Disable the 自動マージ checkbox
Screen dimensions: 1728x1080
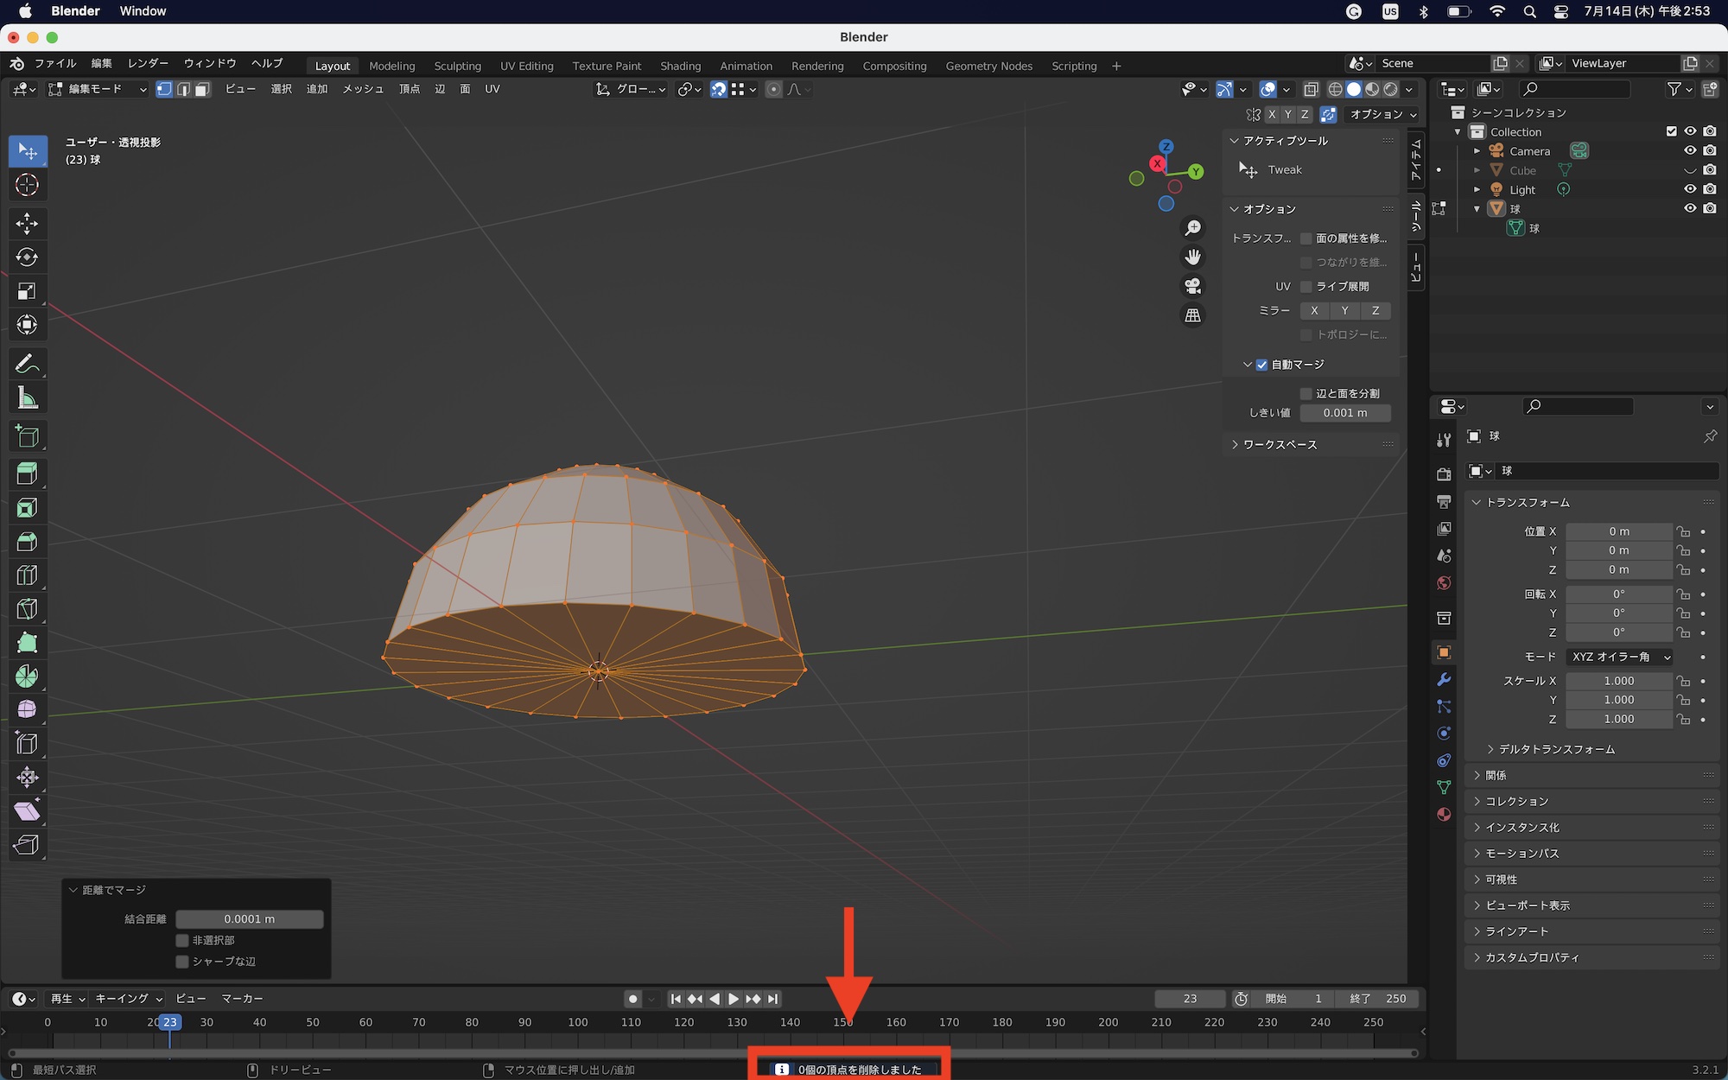point(1261,365)
